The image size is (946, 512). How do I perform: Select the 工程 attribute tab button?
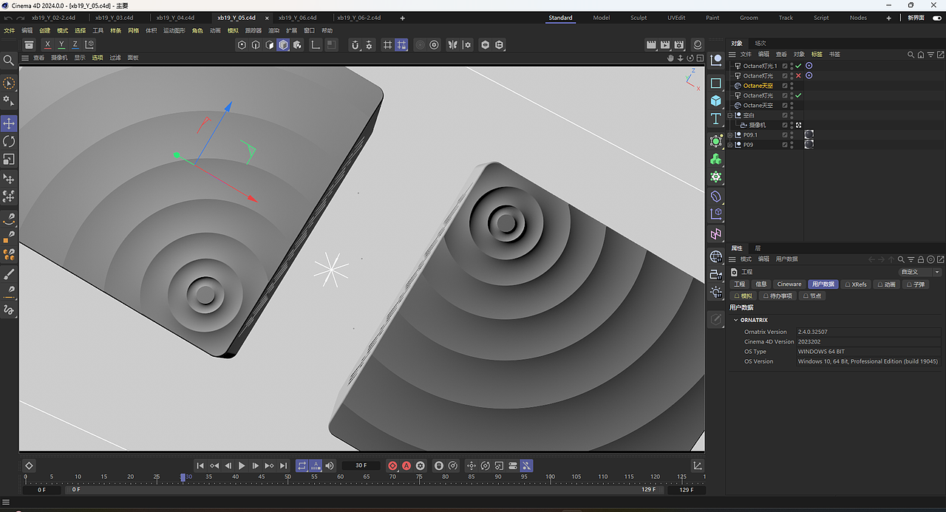740,284
